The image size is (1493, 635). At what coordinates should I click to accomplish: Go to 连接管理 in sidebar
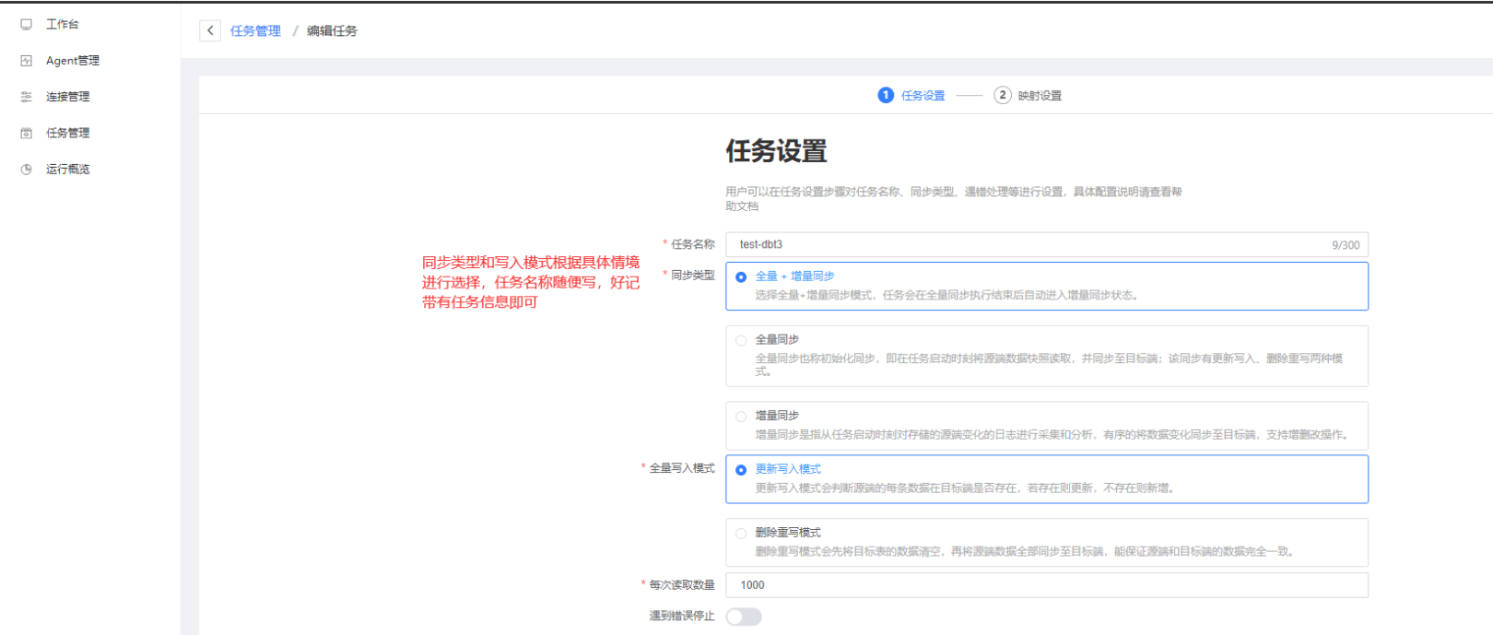tap(68, 97)
